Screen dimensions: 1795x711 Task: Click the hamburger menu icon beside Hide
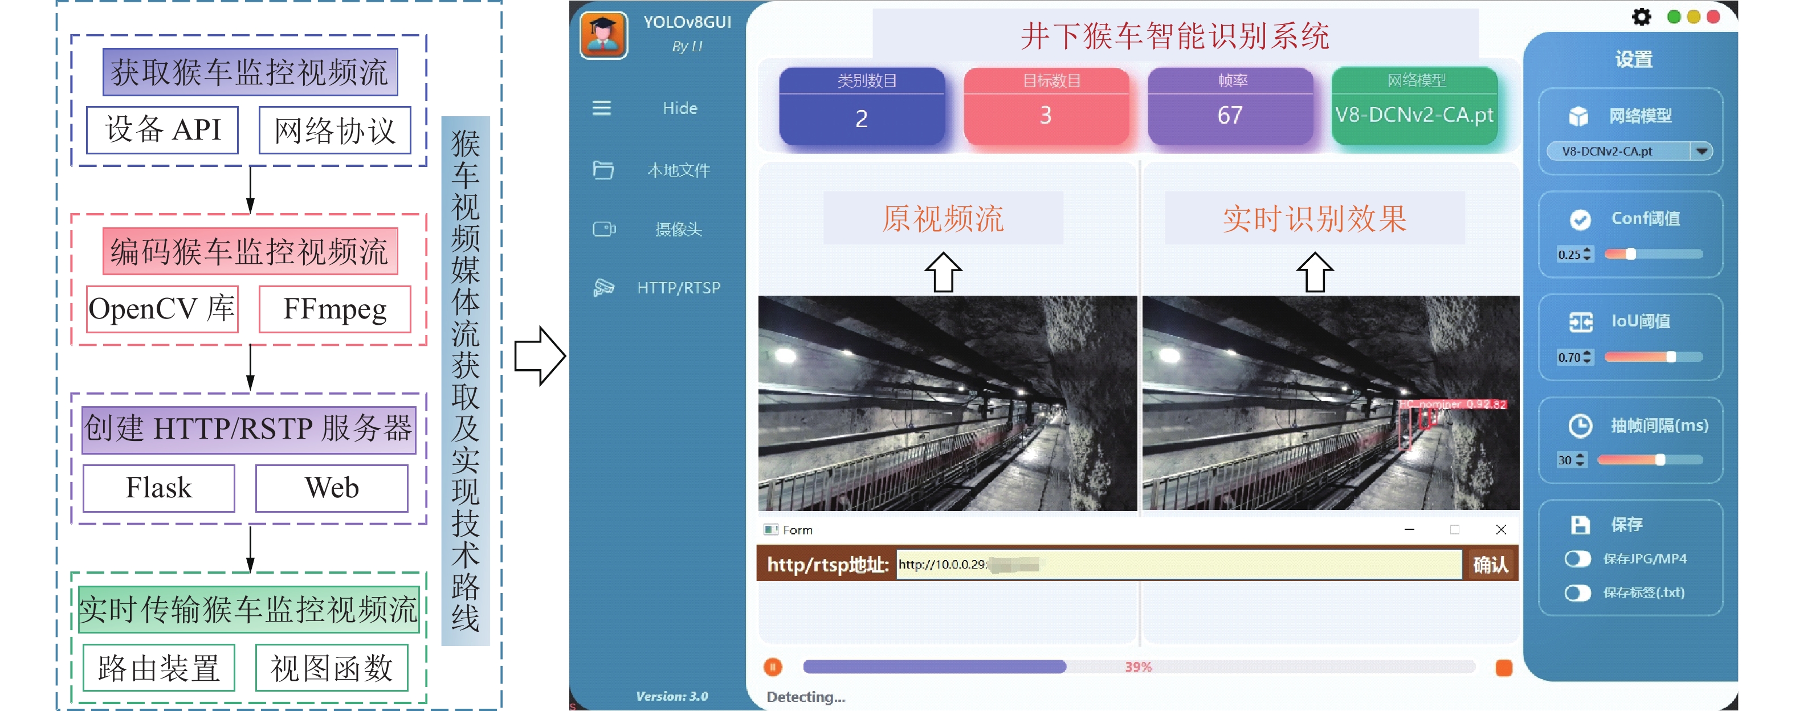(x=601, y=108)
